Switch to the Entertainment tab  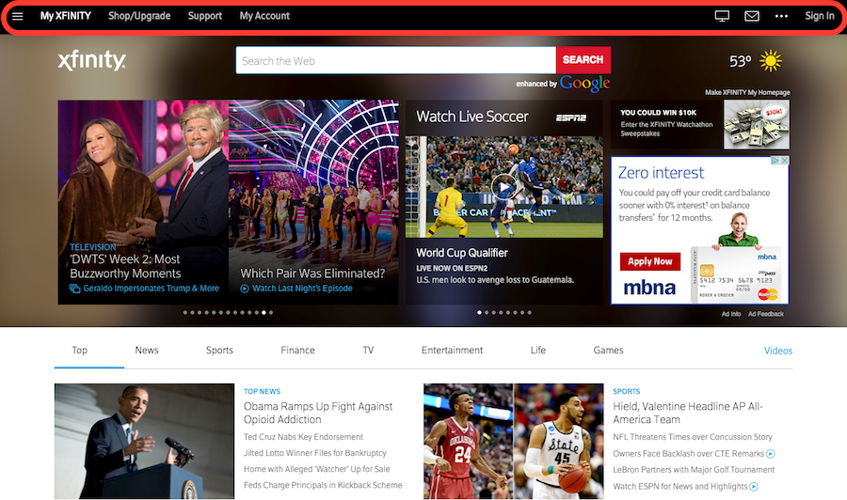coord(452,351)
